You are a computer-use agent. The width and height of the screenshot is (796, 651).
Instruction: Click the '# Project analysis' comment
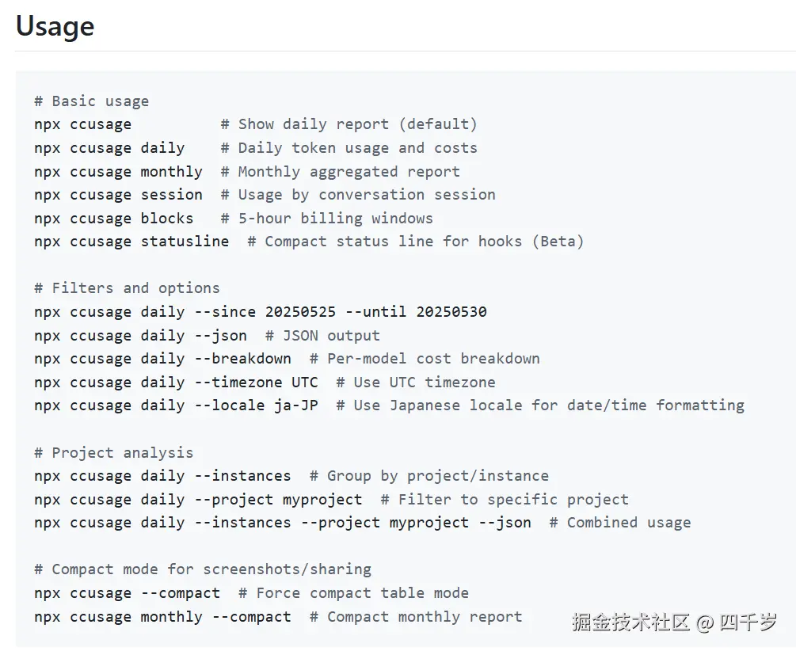coord(113,453)
